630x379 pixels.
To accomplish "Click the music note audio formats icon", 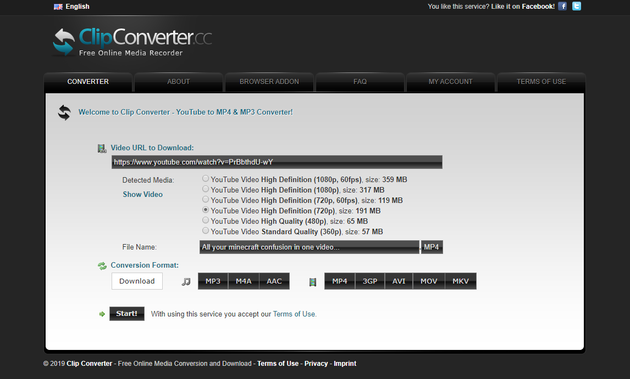I will 186,282.
